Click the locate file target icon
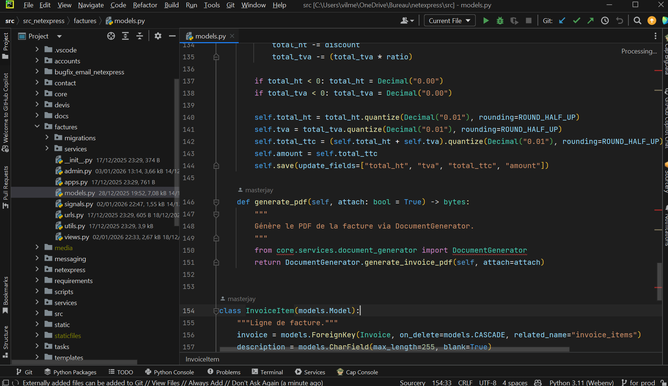 [111, 36]
